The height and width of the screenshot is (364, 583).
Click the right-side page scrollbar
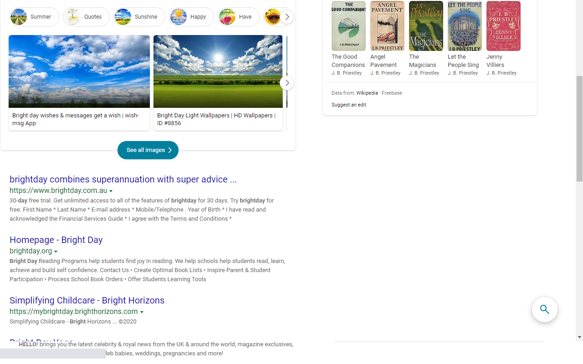coord(579,123)
